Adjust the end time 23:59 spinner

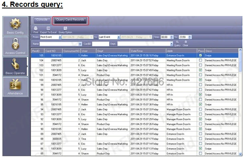[190, 37]
